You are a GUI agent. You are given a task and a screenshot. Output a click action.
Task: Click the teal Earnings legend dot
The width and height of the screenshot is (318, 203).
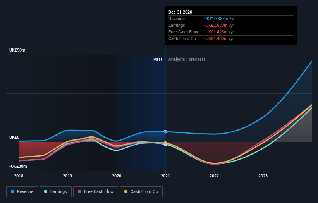click(x=46, y=191)
